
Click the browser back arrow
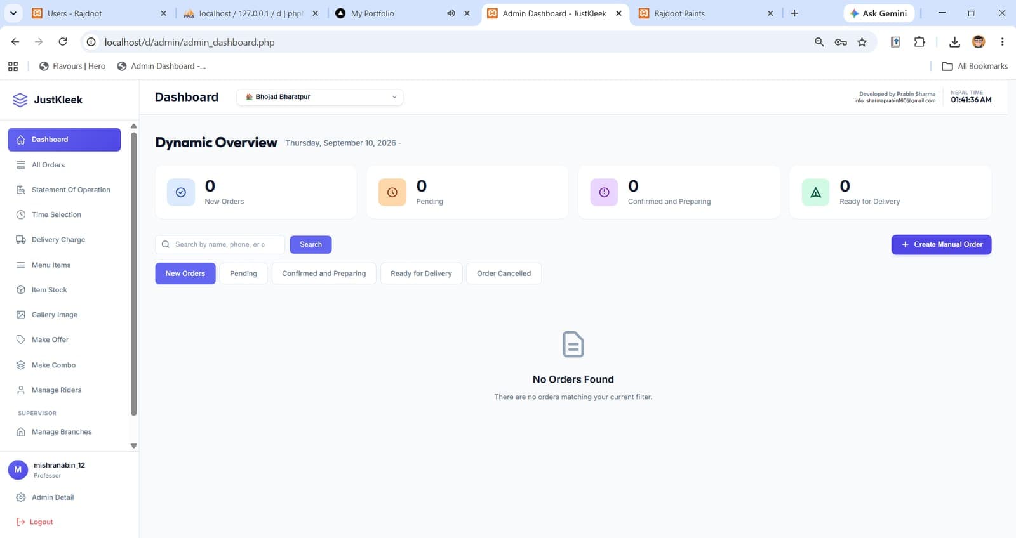(x=15, y=42)
